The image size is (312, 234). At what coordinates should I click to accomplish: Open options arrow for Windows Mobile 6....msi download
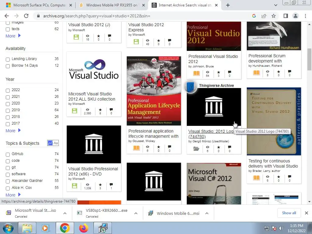[x=207, y=213]
